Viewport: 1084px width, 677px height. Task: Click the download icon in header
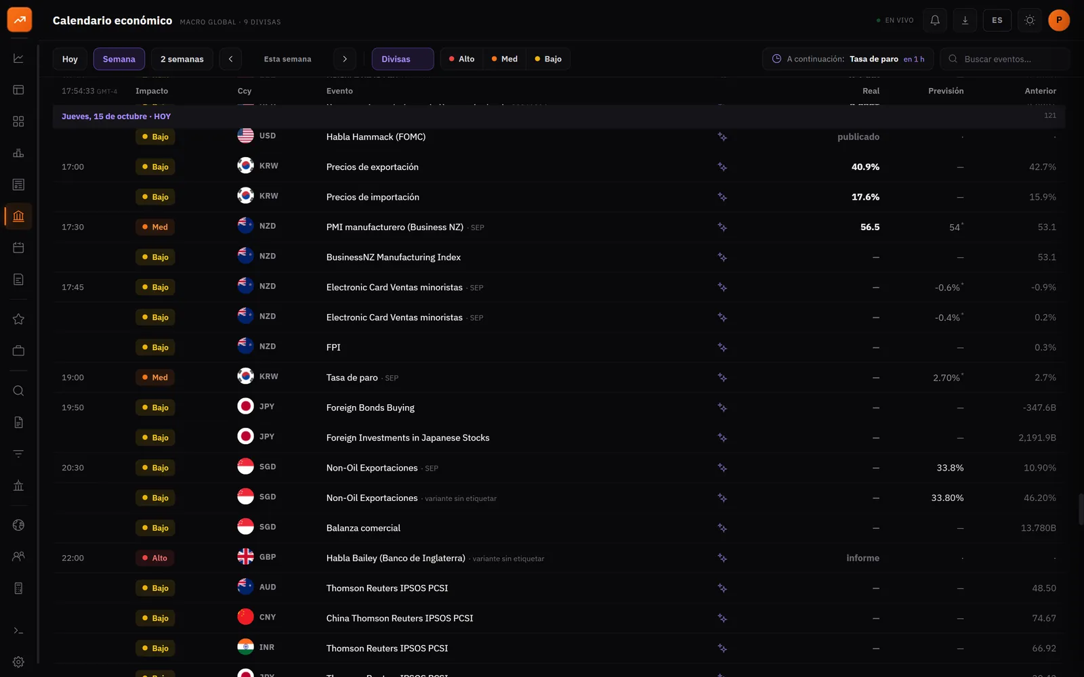[x=965, y=20]
